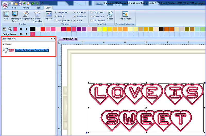206x136 pixels.
Task: Toggle the Ghost display mode
Action: coord(110,15)
